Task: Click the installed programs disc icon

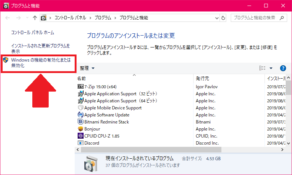Action: [x=91, y=164]
